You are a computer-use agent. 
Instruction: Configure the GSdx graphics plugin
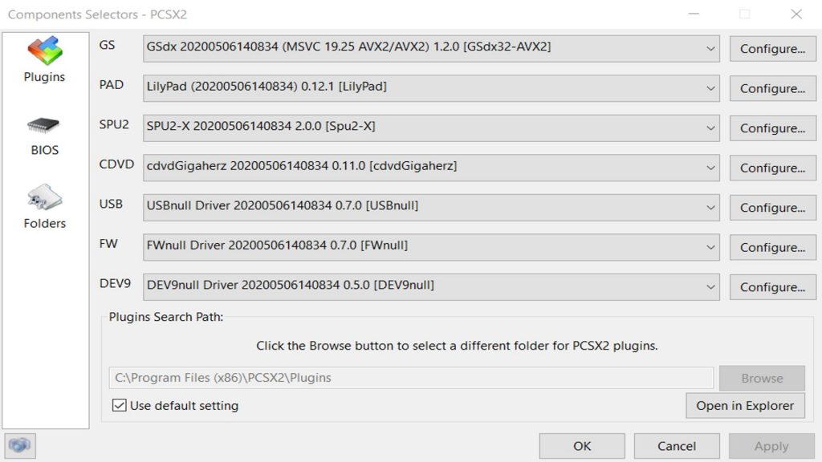pos(772,48)
